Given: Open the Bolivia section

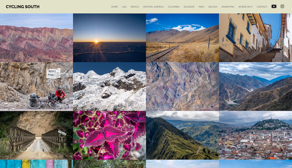Looking at the screenshot, I should coord(213,7).
